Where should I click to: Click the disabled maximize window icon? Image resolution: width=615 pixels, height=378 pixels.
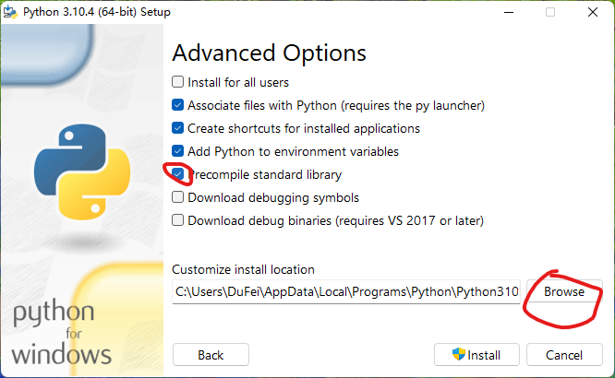550,12
